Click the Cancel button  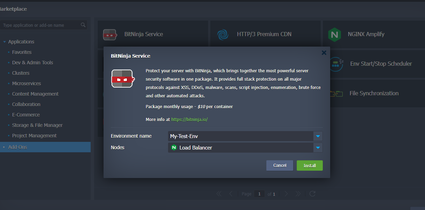coord(280,165)
